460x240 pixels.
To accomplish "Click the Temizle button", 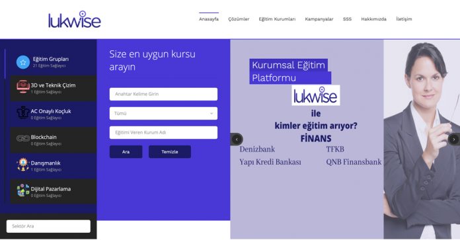I will tap(170, 151).
